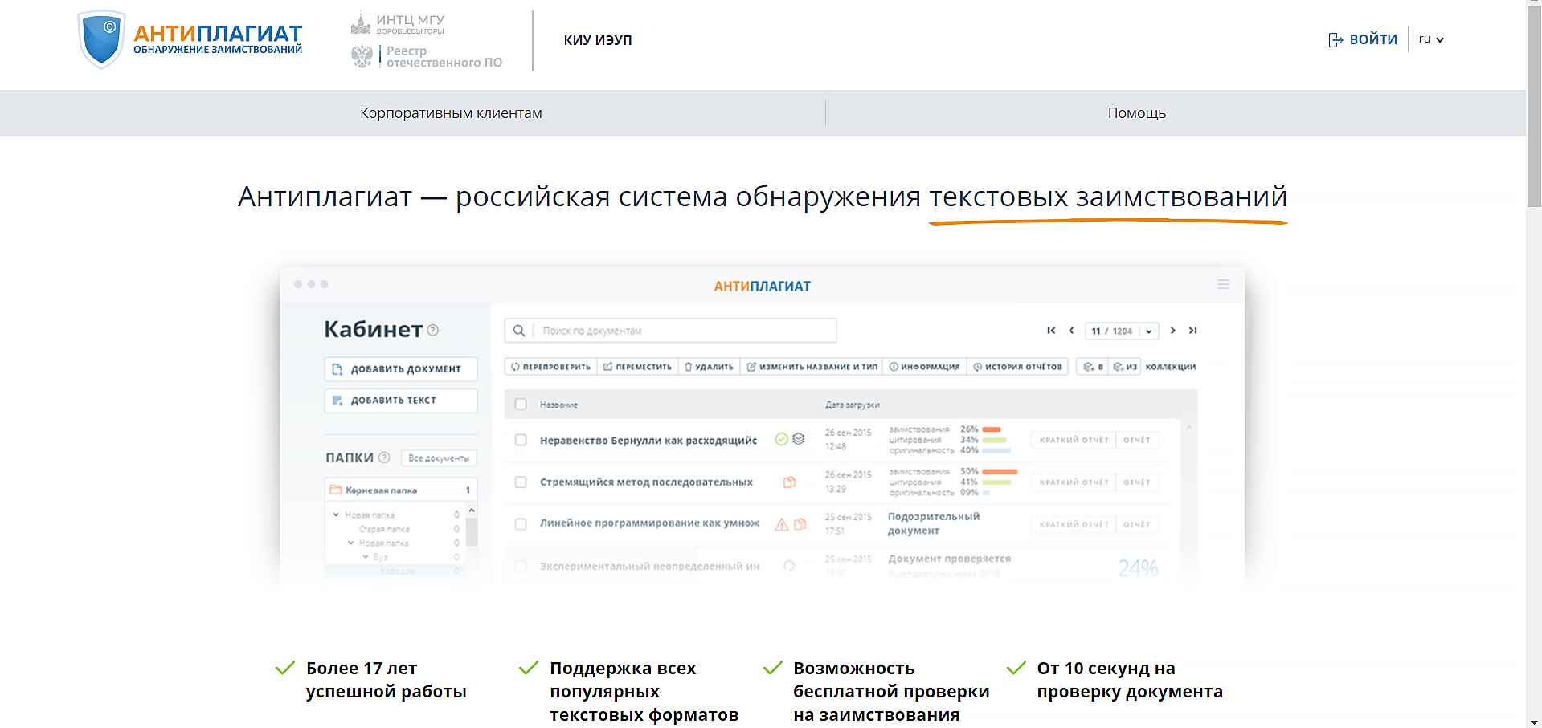Click the ИНФОРМАЦИЯ toolbar button
This screenshot has height=728, width=1542.
click(925, 367)
